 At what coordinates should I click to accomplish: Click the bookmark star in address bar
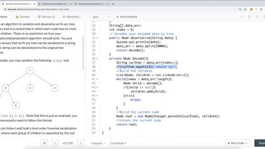(245, 9)
